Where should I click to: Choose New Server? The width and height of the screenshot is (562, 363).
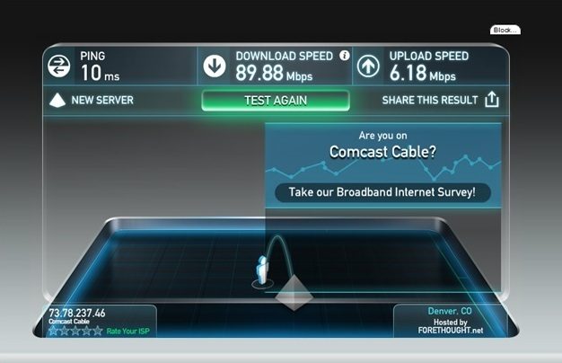tap(102, 100)
